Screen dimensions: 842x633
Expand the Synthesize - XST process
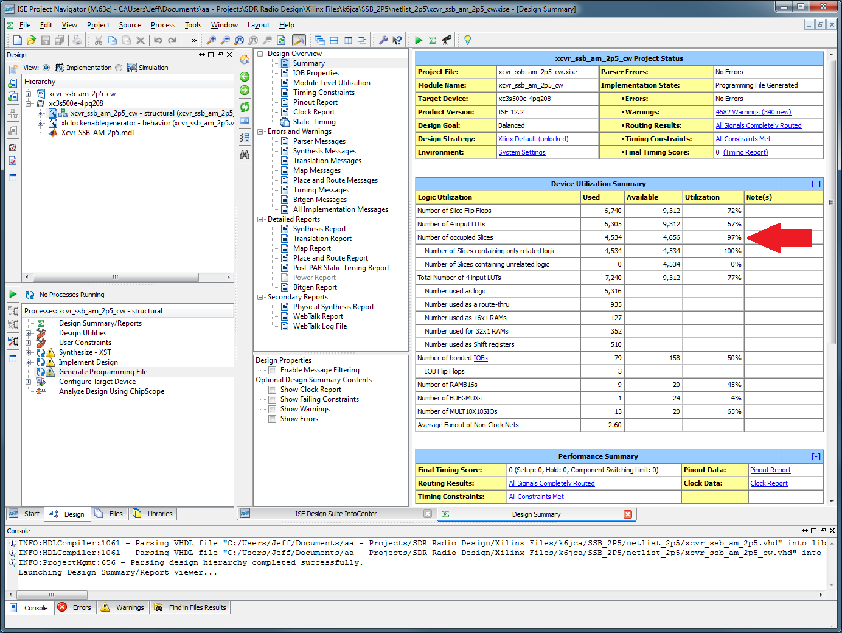[x=28, y=352]
